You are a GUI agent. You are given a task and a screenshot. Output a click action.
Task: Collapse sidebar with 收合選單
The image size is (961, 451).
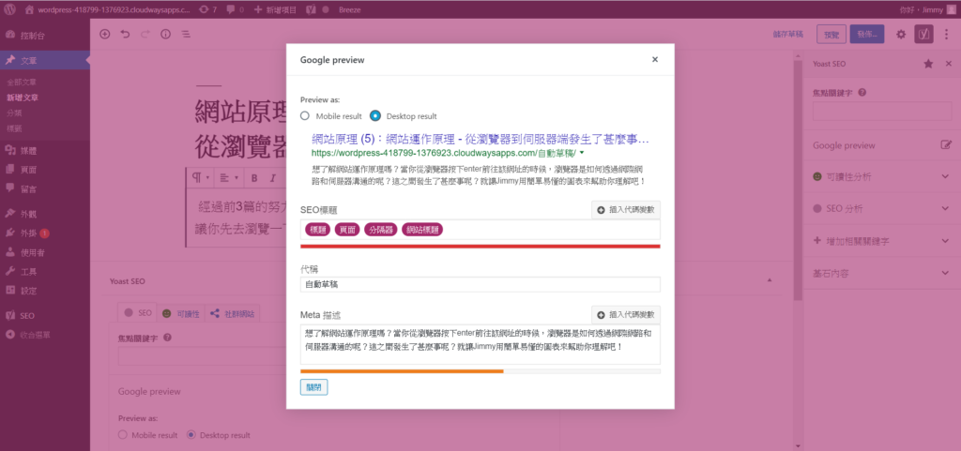click(27, 335)
